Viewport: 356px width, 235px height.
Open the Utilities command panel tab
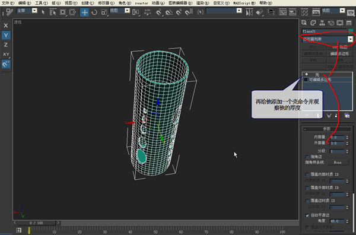(349, 23)
